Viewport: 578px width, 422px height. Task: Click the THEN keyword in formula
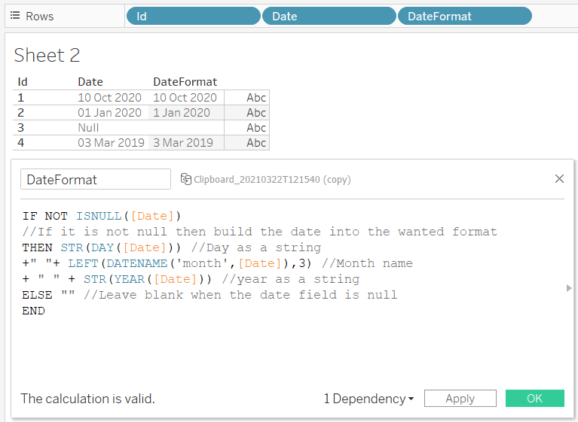coord(37,247)
